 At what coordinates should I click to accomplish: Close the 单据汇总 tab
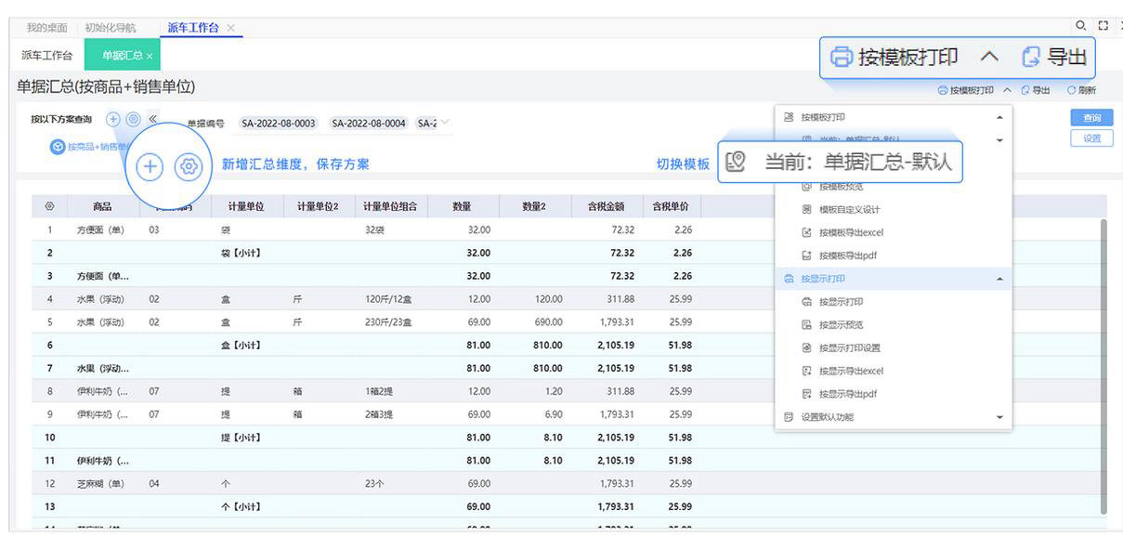(x=150, y=57)
